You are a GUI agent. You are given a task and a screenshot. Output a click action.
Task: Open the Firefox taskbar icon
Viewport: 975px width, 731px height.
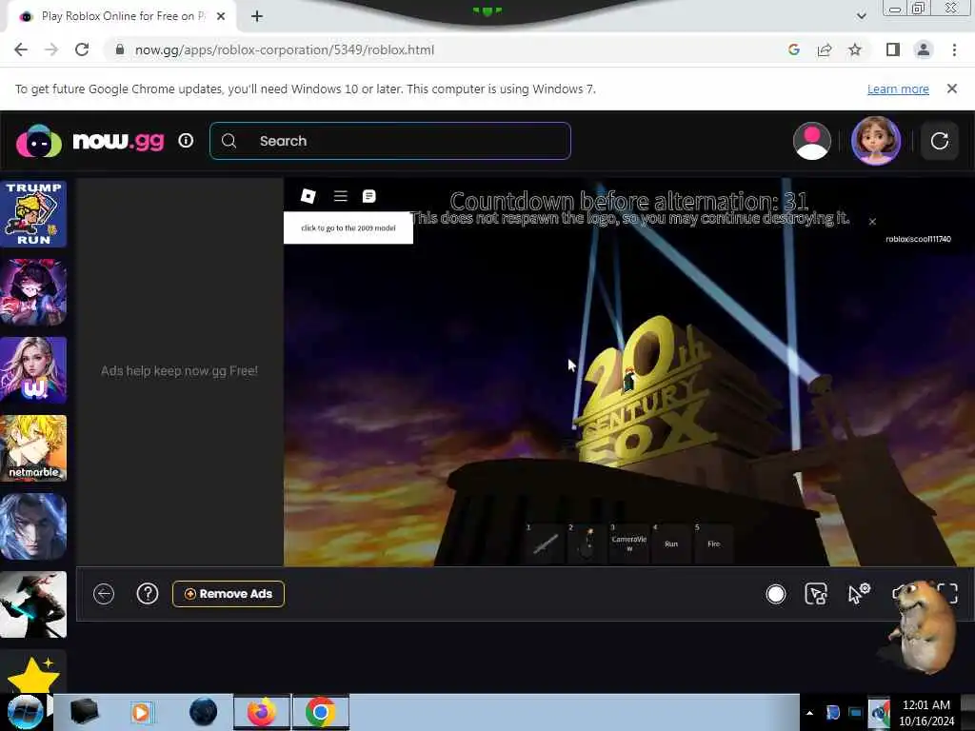262,712
